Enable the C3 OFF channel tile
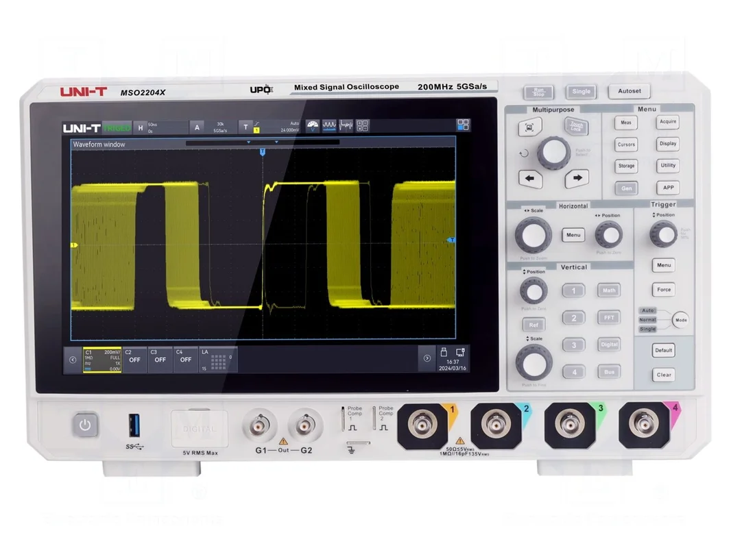 click(160, 360)
